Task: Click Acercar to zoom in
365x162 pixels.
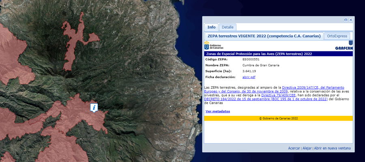Action: coord(294,148)
